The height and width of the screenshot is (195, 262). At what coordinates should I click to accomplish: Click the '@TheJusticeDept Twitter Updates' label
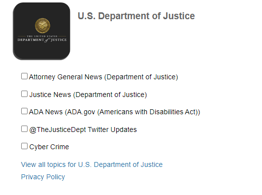(83, 130)
